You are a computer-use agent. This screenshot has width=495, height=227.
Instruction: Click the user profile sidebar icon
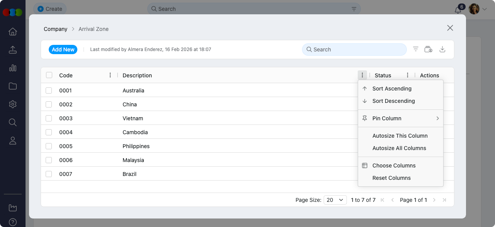point(13,141)
